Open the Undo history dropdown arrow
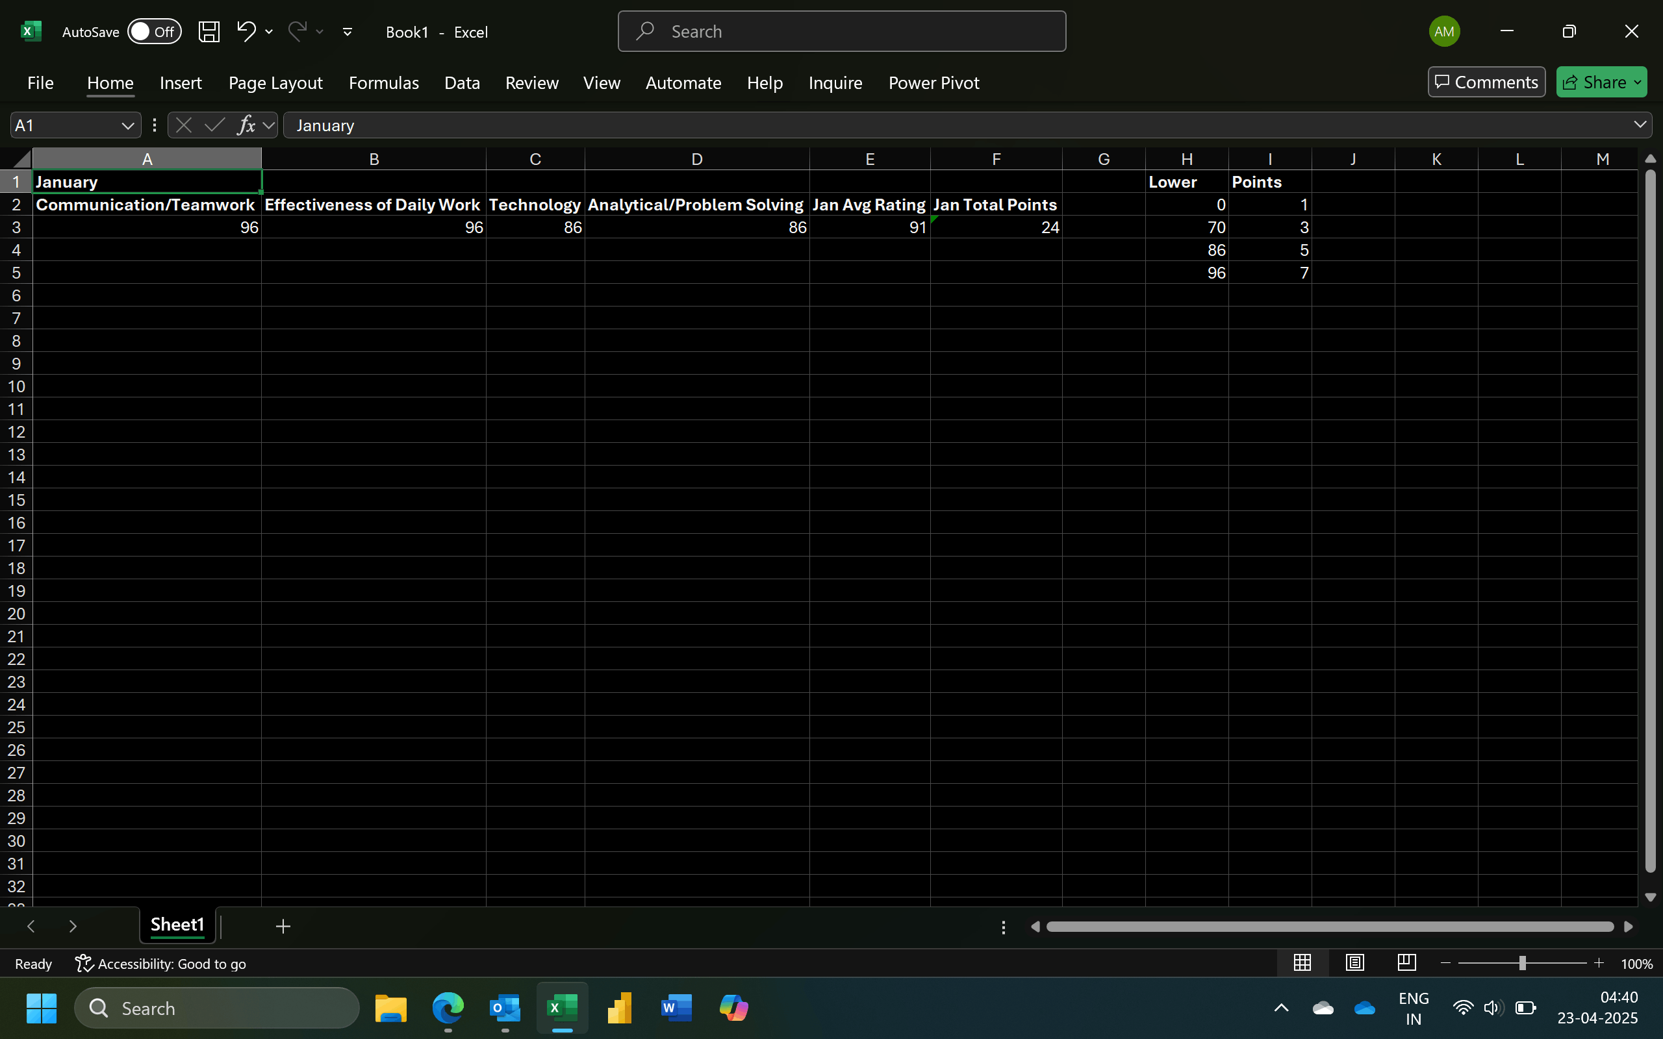Screen dimensions: 1663x1039 pyautogui.click(x=270, y=32)
